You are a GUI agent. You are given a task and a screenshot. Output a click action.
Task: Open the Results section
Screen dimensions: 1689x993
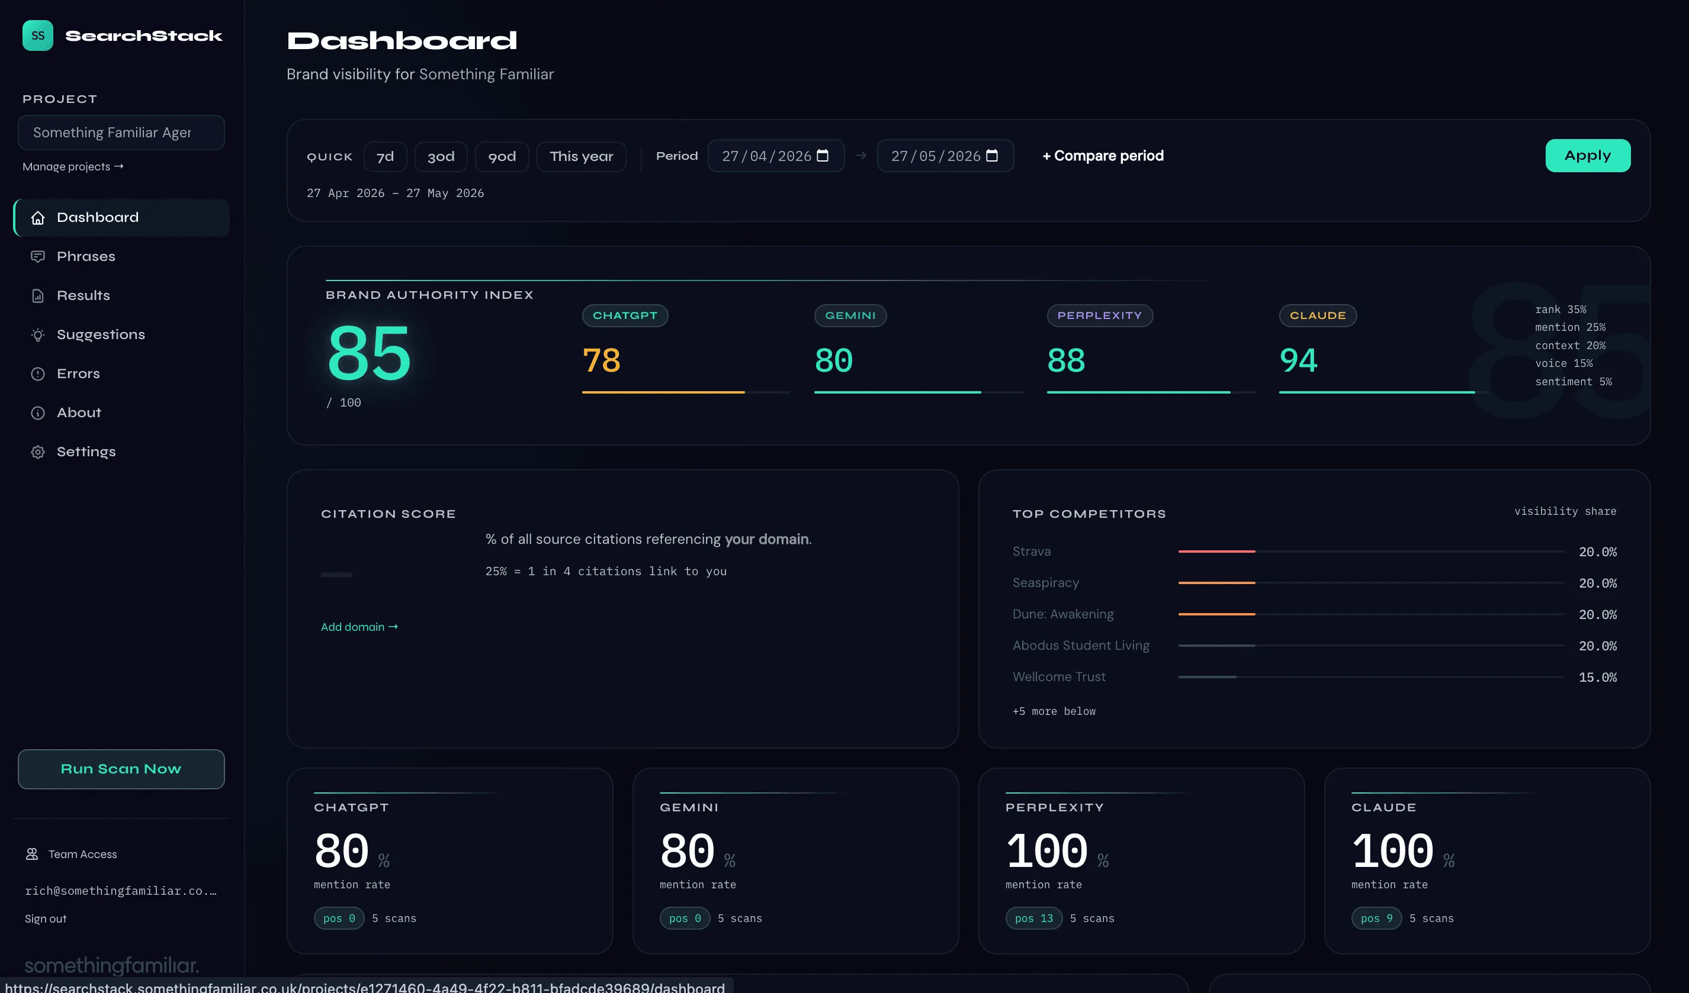click(121, 295)
